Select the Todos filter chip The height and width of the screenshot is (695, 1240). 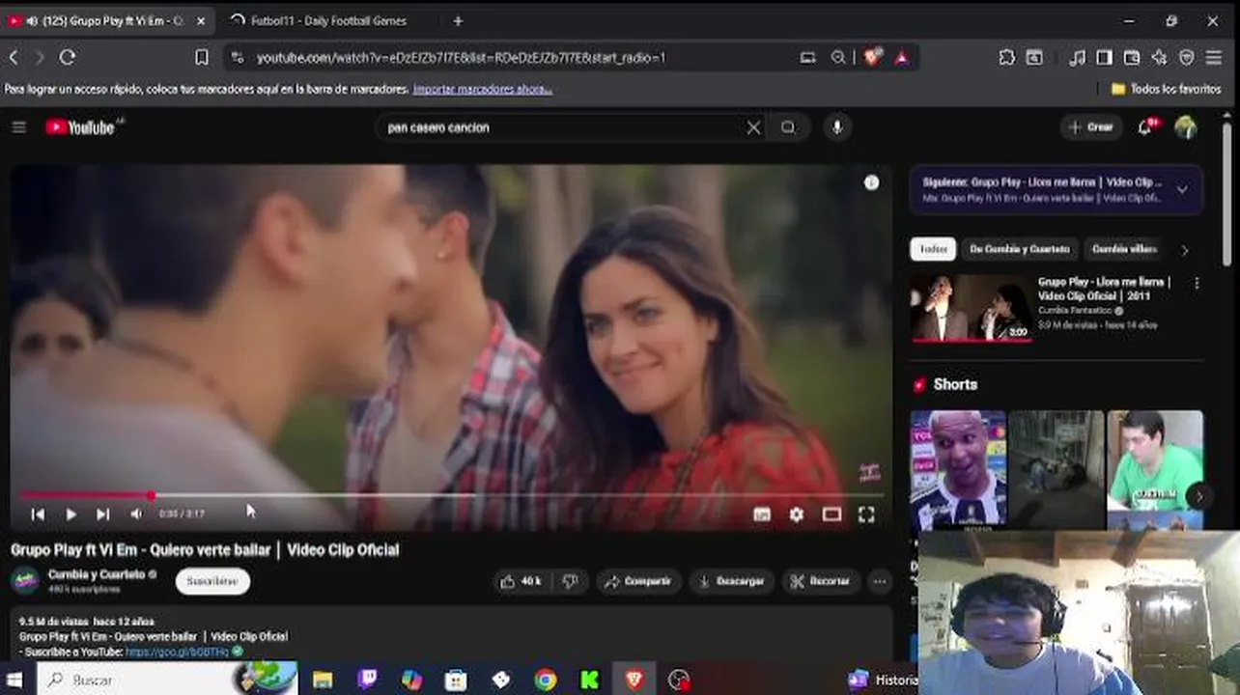(933, 249)
